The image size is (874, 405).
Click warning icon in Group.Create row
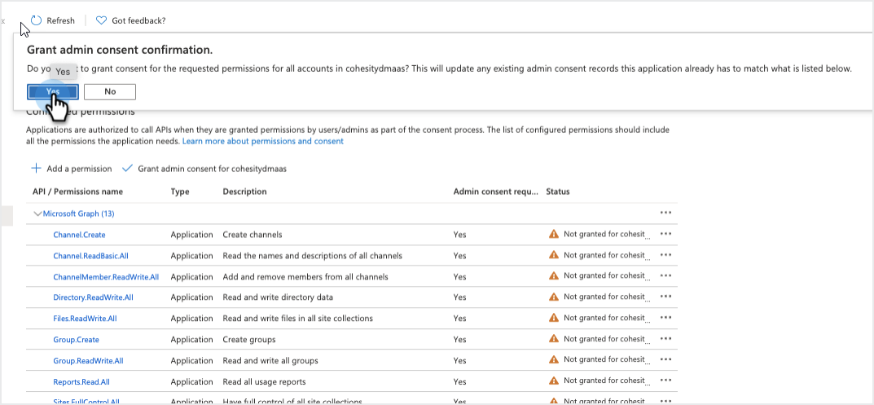[554, 339]
